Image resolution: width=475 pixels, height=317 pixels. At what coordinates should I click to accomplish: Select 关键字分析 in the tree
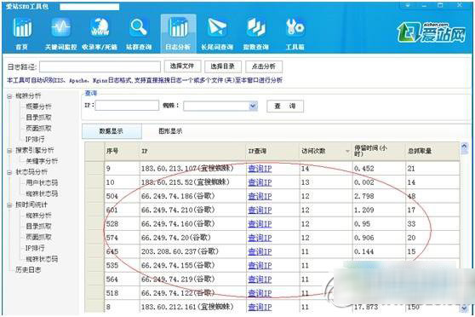42,161
